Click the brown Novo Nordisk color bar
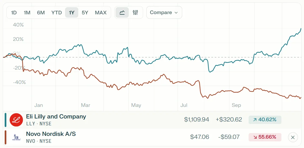 pyautogui.click(x=6, y=137)
